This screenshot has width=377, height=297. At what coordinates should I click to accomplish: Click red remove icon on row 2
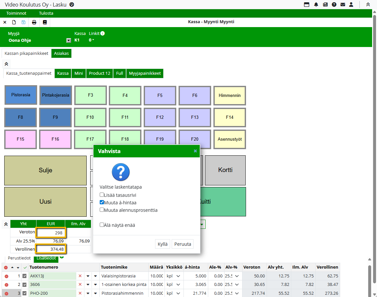coord(6,285)
